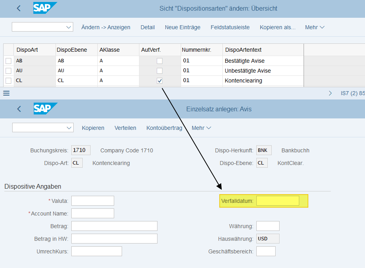Open upper command field dropdown
Screen dimensions: 365x268
[x=69, y=27]
